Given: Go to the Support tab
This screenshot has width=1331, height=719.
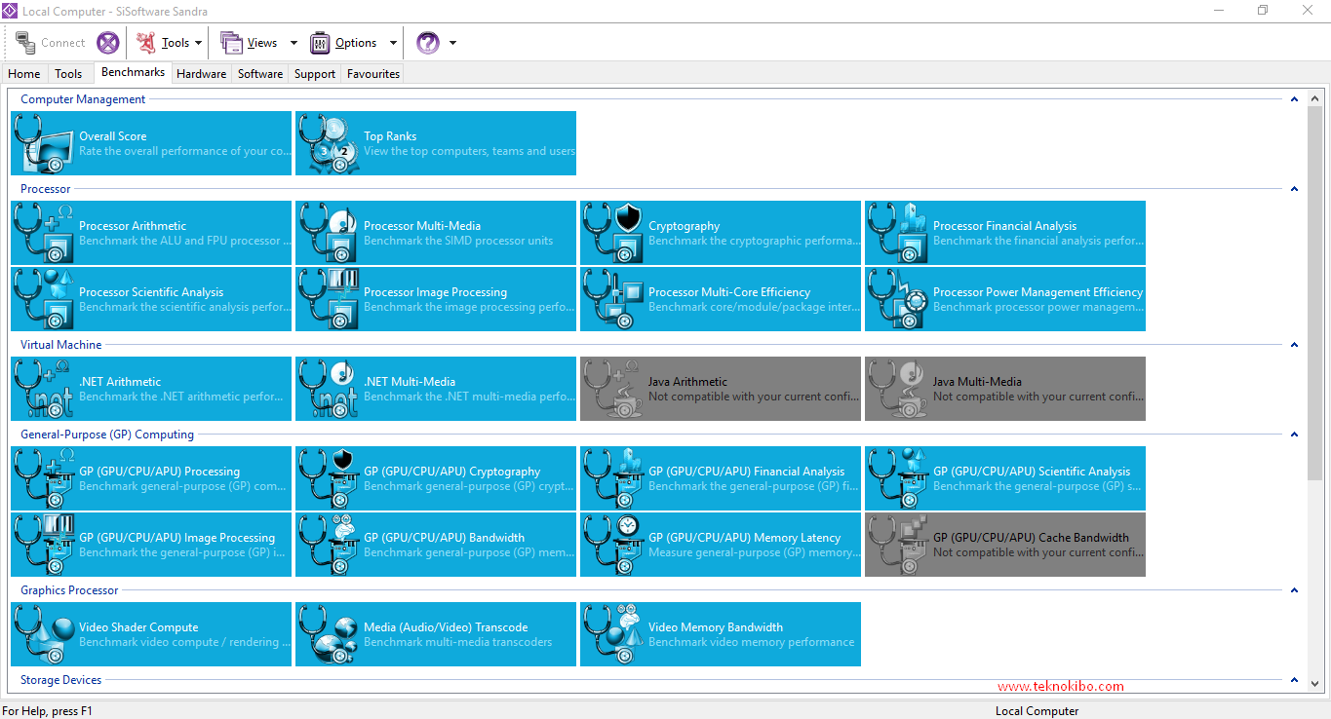Looking at the screenshot, I should pyautogui.click(x=315, y=74).
